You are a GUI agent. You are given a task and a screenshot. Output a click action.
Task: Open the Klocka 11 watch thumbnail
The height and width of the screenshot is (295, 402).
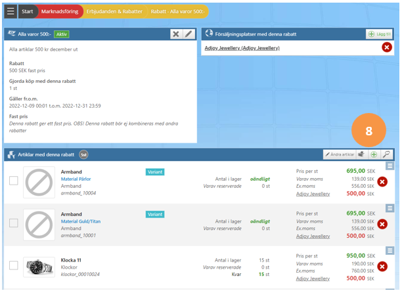point(39,267)
